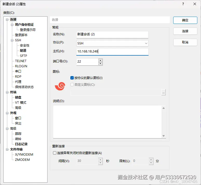The width and height of the screenshot is (201, 185).
Task: Click the 连接 connect button
Action: point(185,31)
